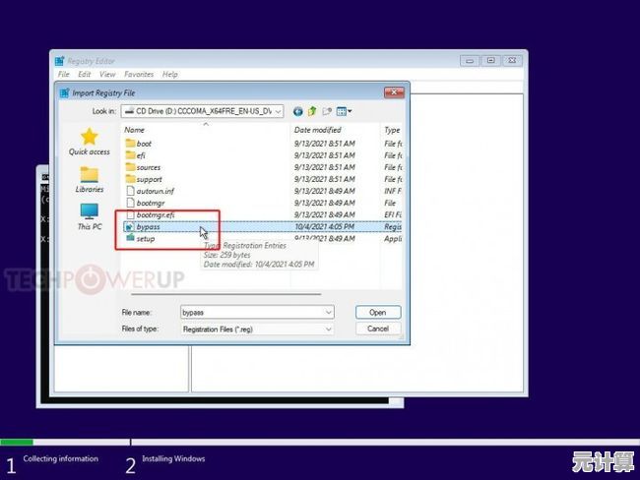Select the sources folder

[148, 167]
